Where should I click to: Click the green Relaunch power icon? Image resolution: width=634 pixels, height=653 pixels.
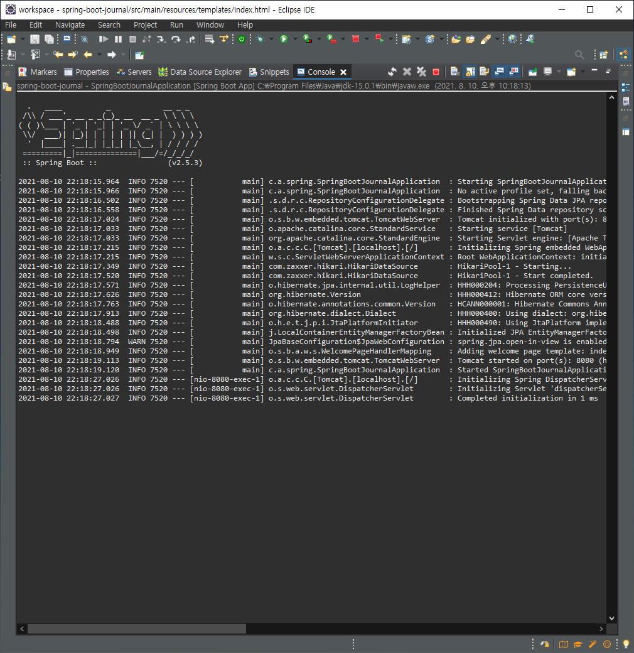coord(242,39)
